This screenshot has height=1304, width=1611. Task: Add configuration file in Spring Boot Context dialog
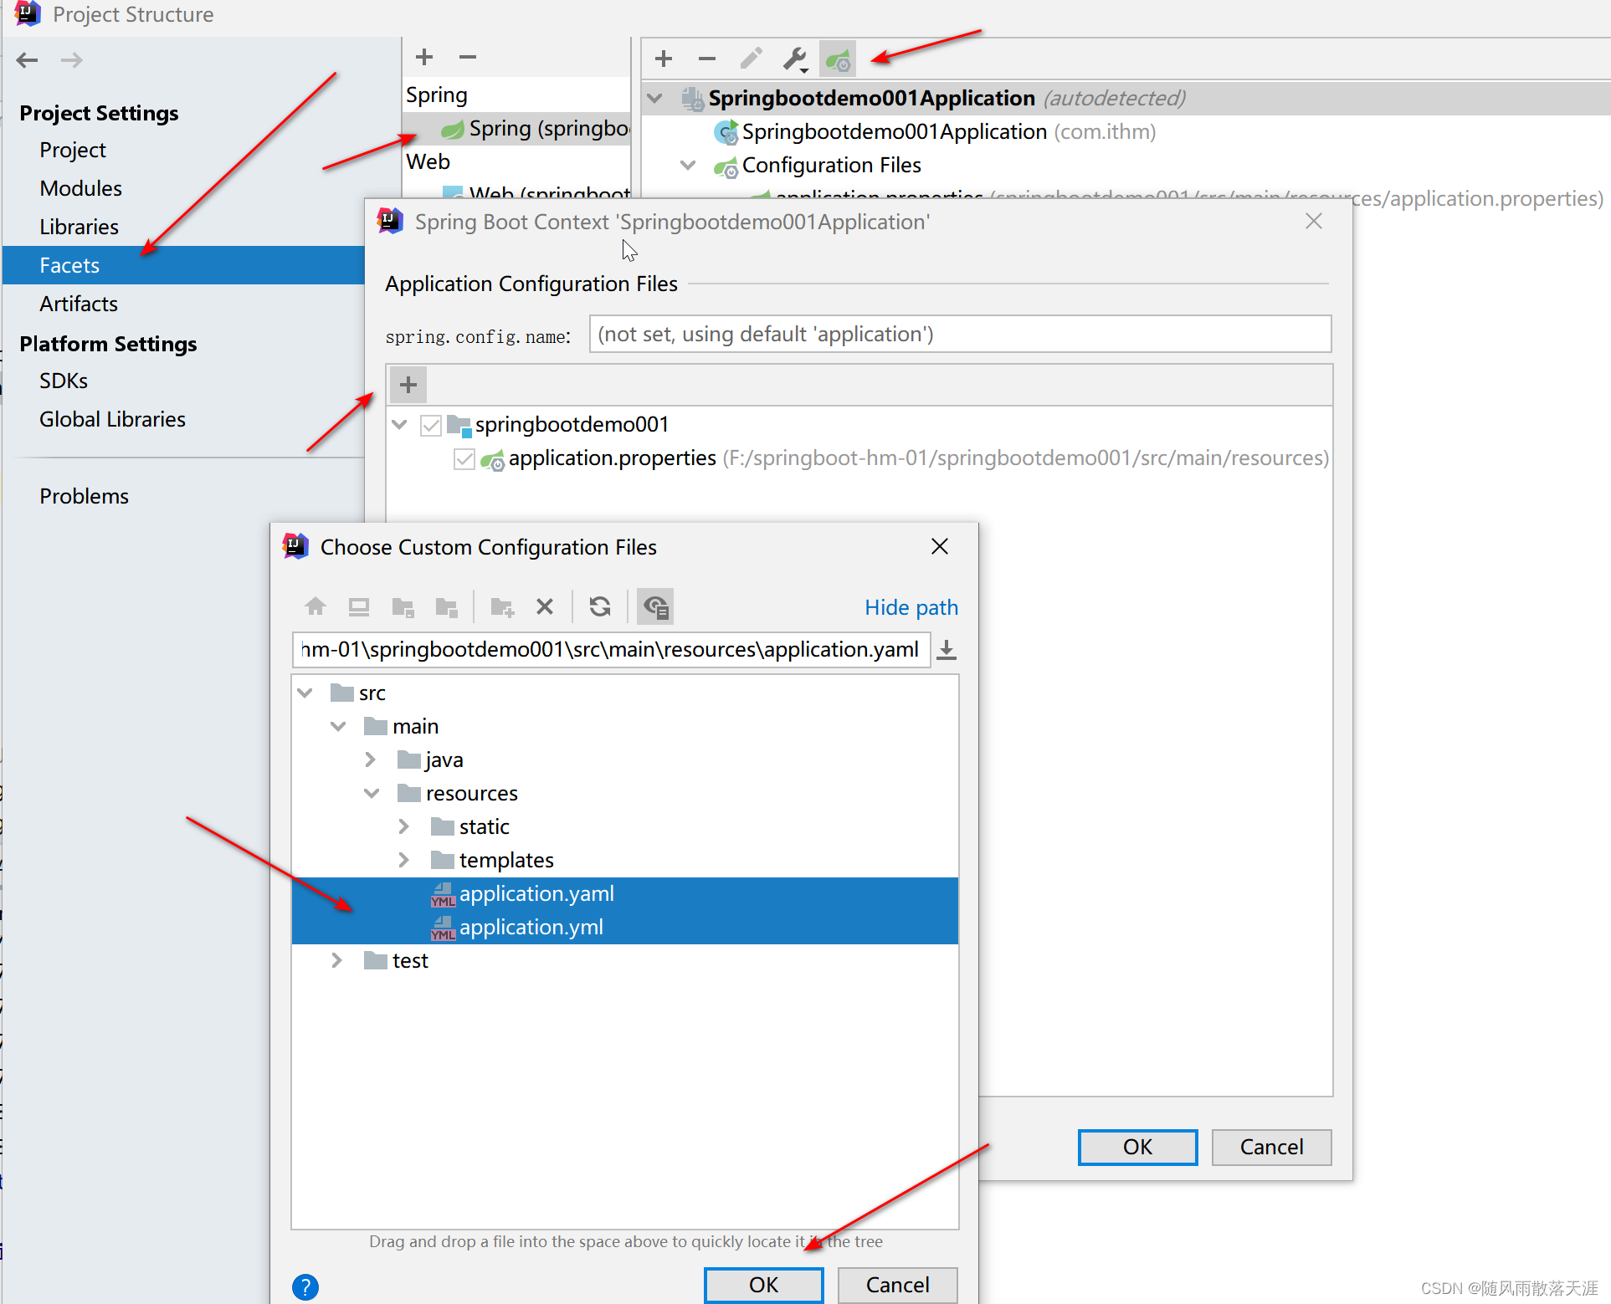click(x=408, y=385)
